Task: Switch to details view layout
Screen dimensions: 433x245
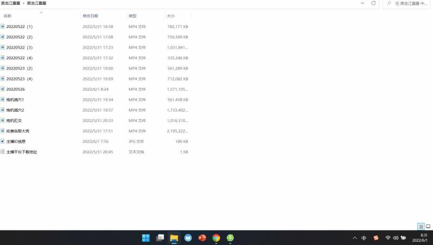Action: [x=421, y=227]
